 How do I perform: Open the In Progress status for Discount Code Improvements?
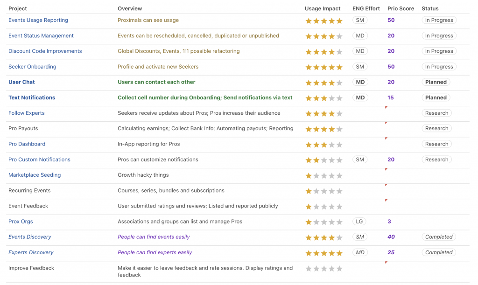(439, 51)
